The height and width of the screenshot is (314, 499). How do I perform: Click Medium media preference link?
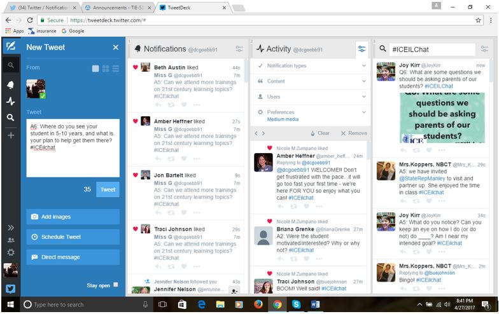click(283, 119)
